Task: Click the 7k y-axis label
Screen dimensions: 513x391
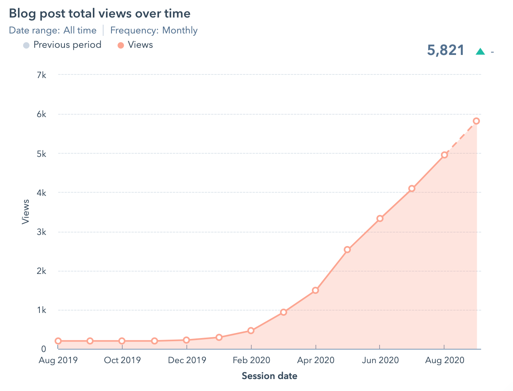Action: [x=41, y=75]
